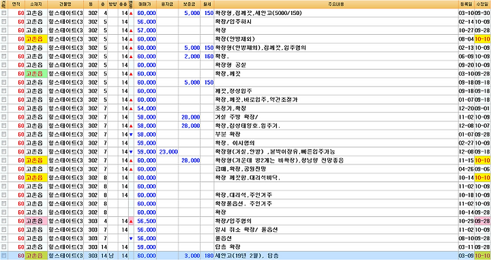Click the description 확장형,집깨끗,세안고(5000/150)

coord(258,14)
